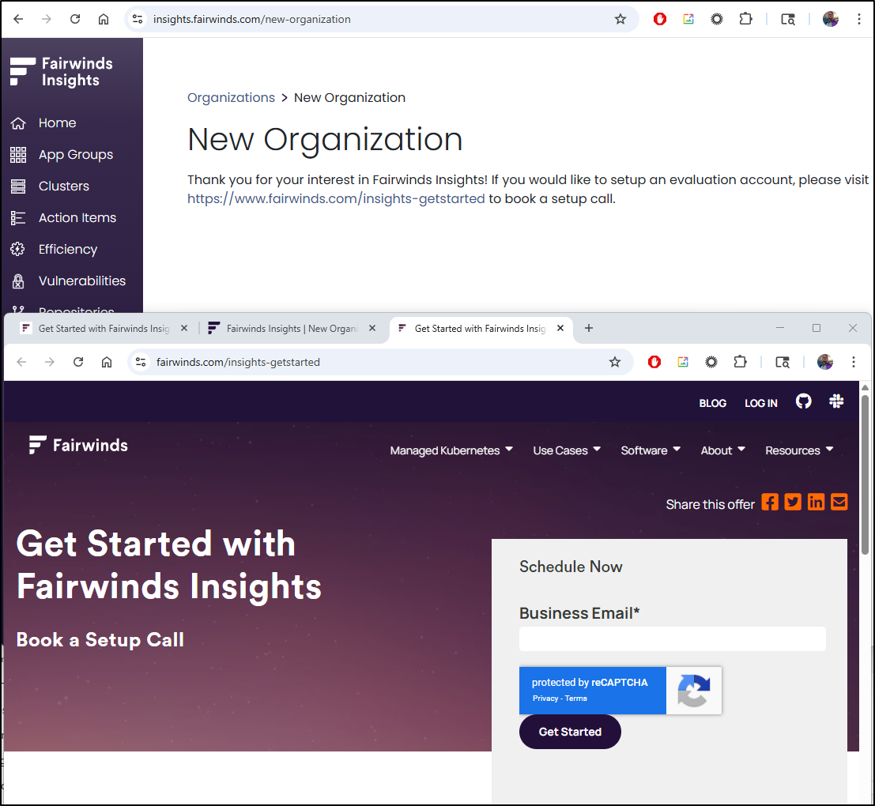
Task: Click the Efficiency gear-dollar icon
Action: tap(18, 250)
